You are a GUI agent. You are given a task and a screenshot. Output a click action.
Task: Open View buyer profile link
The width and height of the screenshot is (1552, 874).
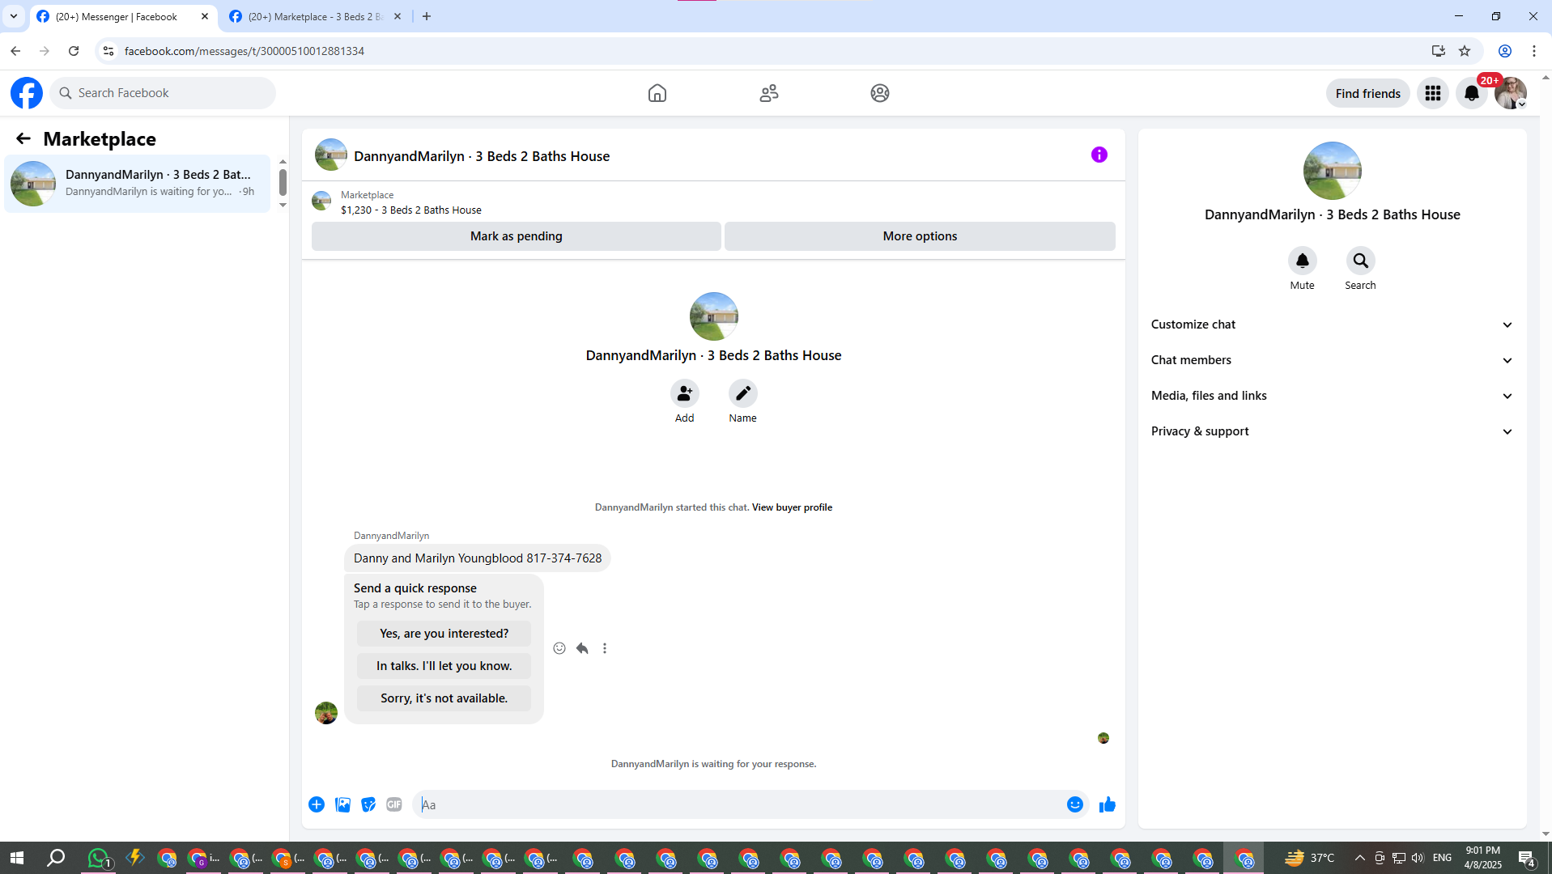792,507
